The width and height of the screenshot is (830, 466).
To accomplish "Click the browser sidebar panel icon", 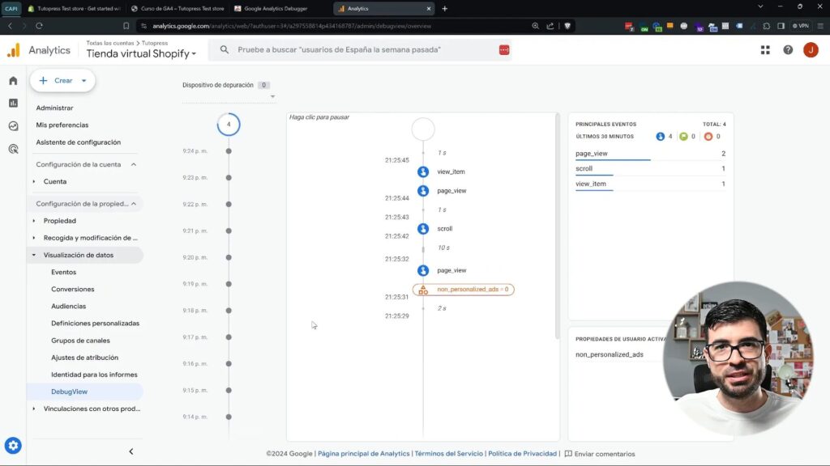I will 781,25.
